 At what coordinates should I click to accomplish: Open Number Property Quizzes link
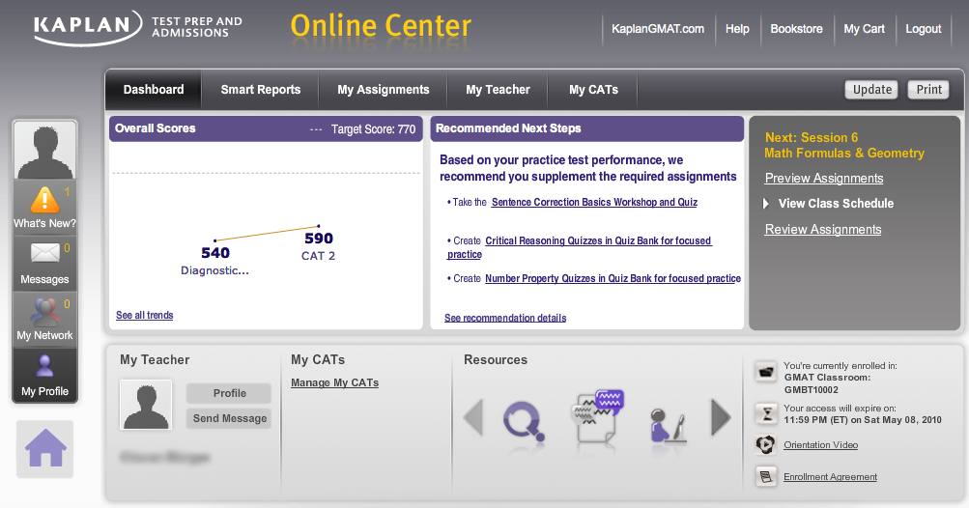click(613, 279)
